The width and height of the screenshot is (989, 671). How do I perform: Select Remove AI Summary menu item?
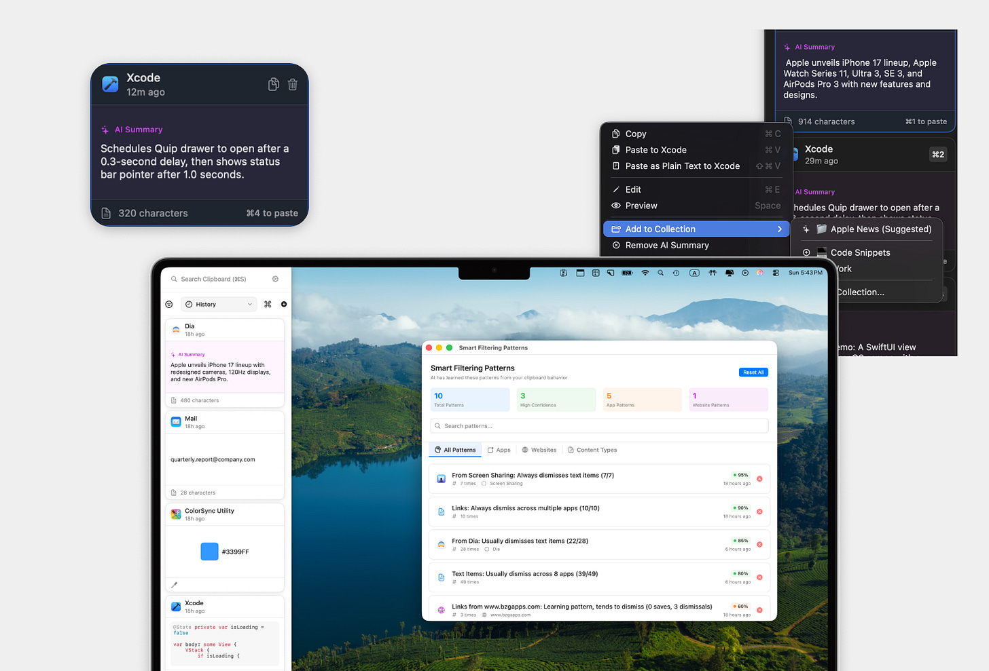pyautogui.click(x=696, y=245)
